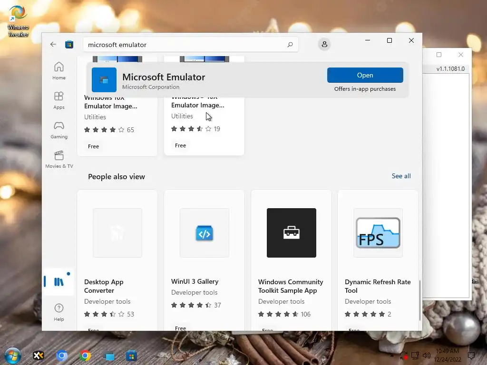Click the Free label on WinUI 3 Gallery
The width and height of the screenshot is (487, 365).
coord(180,328)
